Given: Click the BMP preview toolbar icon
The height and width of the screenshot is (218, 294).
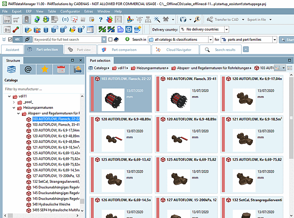Looking at the screenshot, I should (7, 19).
